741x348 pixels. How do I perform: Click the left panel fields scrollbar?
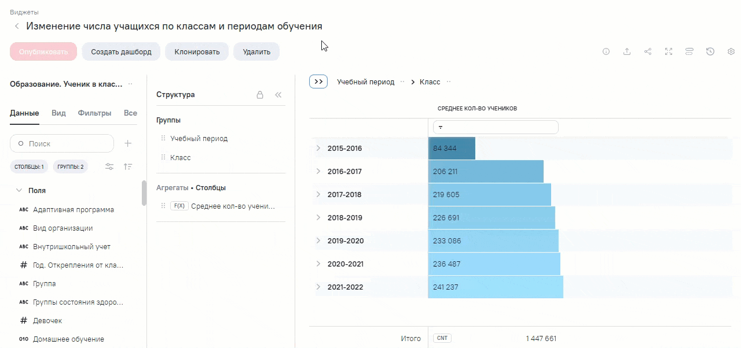click(x=144, y=193)
